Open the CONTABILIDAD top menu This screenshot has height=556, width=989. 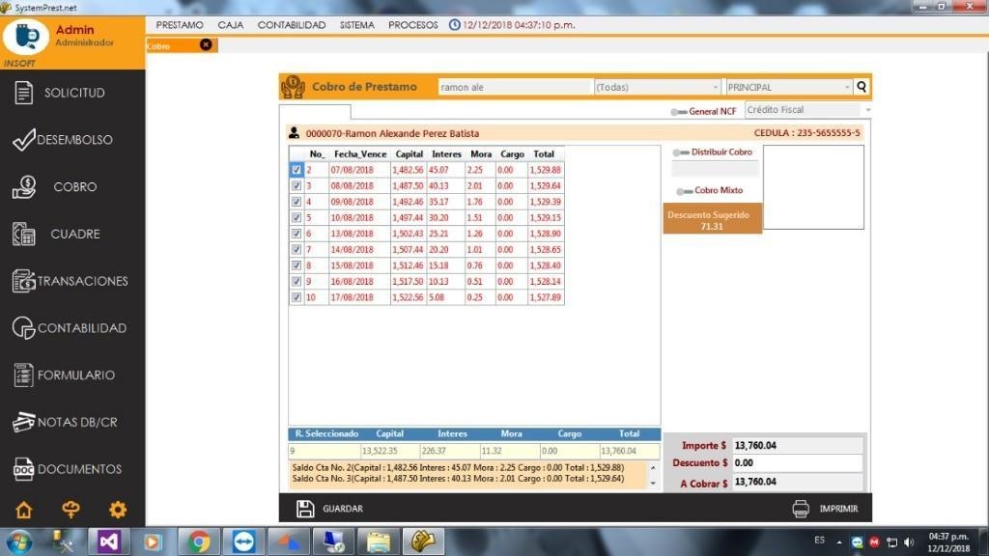coord(292,25)
